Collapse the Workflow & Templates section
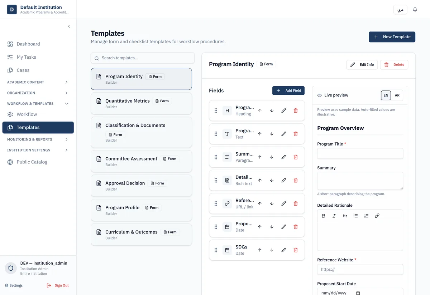430x295 pixels. coord(38,104)
